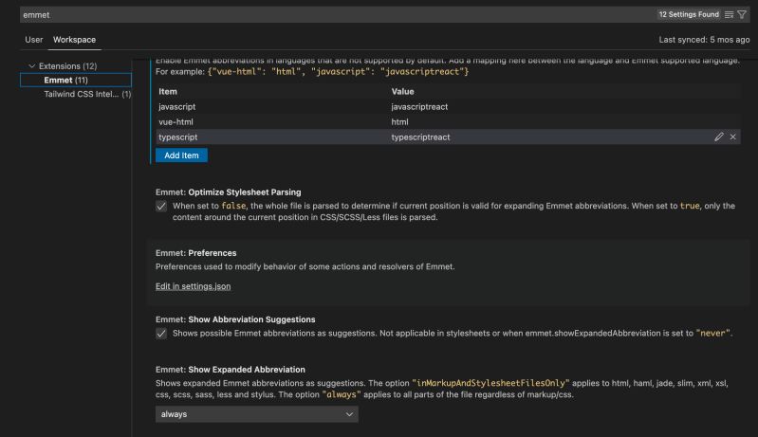Toggle Show Abbreviation Suggestions checkbox
This screenshot has width=758, height=437.
(x=161, y=334)
